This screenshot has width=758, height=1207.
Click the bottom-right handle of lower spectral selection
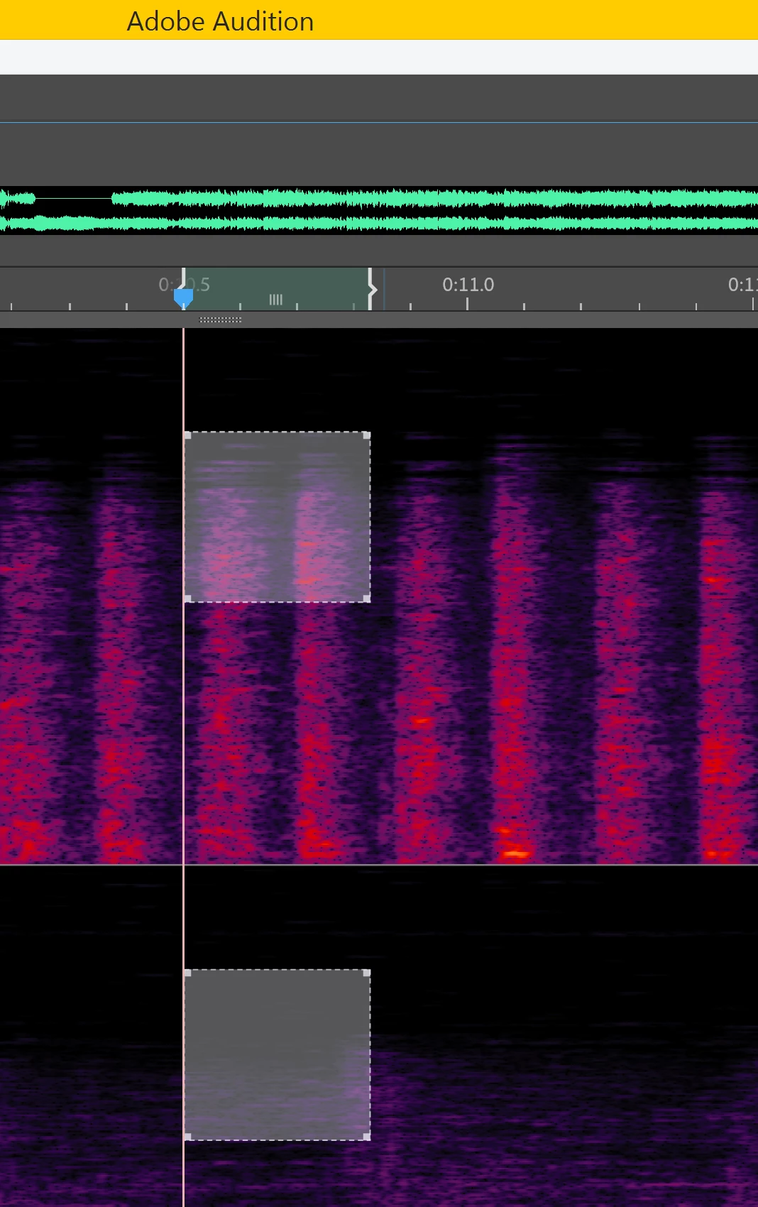[x=367, y=1137]
